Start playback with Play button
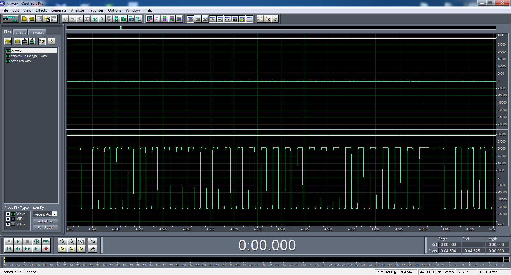Viewport: 511px width, 275px height. click(x=18, y=241)
